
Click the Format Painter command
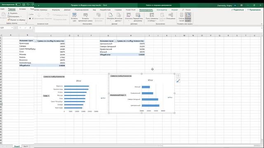click(16, 20)
